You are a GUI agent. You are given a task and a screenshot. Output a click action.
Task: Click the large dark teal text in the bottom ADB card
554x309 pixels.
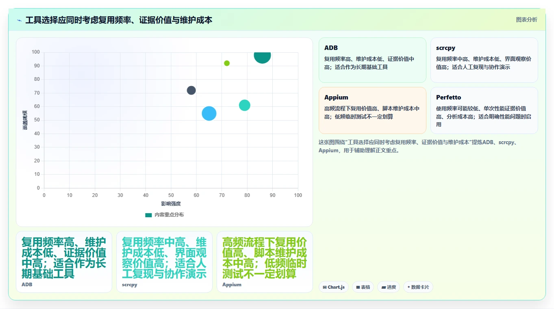(x=64, y=258)
